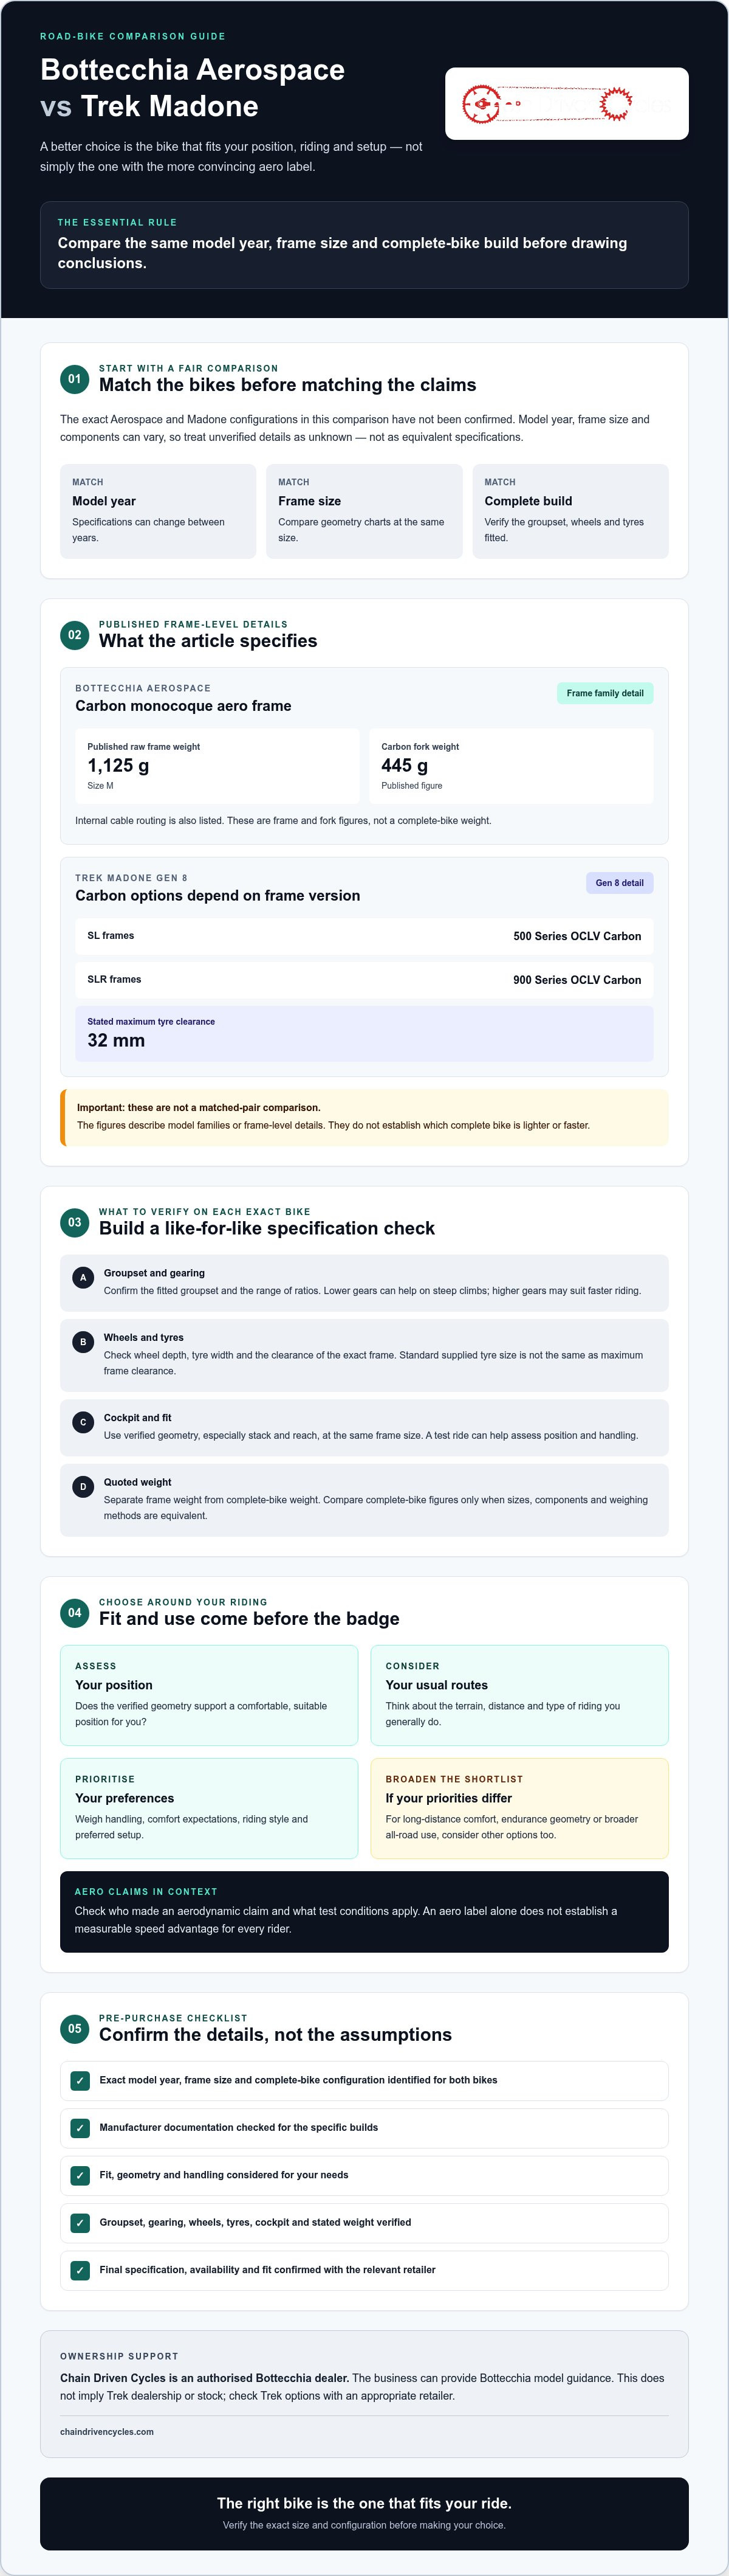Click the 05 section number badge
729x2576 pixels.
click(74, 2028)
